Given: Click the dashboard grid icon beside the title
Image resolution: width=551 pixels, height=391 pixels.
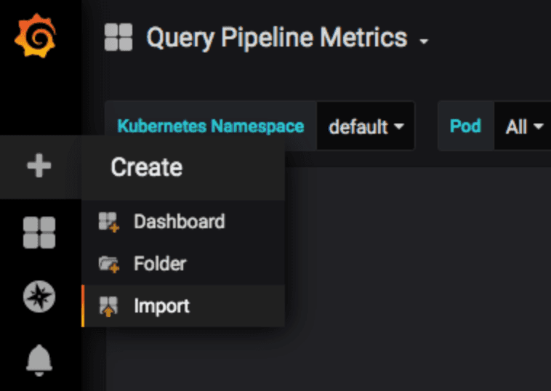Looking at the screenshot, I should [118, 37].
